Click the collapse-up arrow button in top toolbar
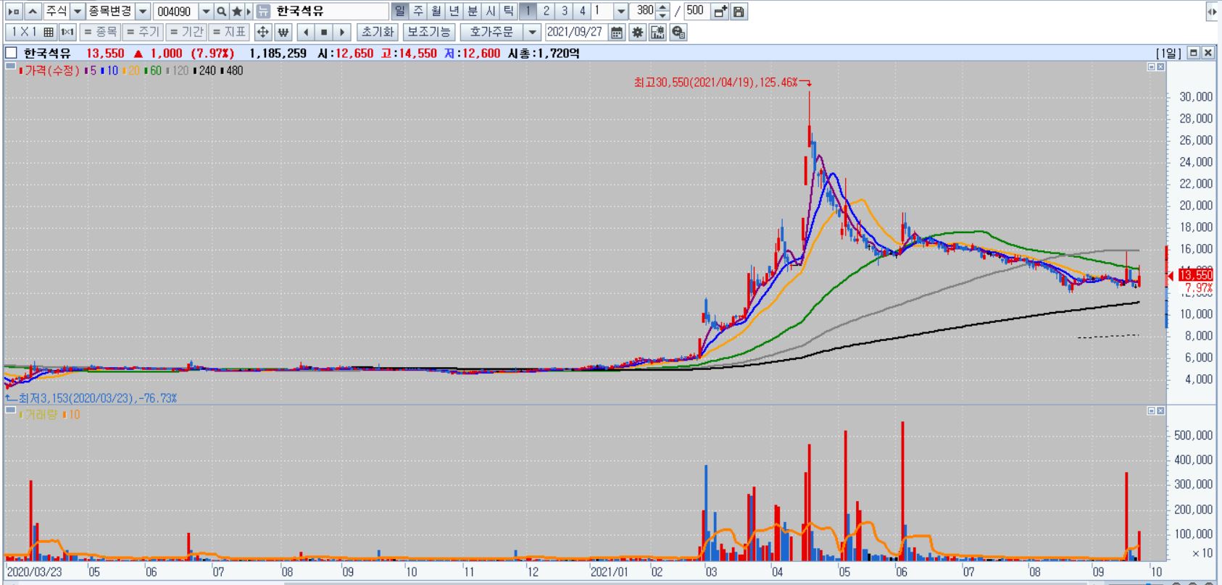 click(x=33, y=12)
